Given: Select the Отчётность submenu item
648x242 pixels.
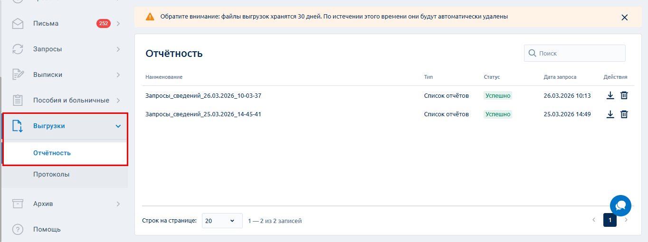Looking at the screenshot, I should (x=52, y=153).
